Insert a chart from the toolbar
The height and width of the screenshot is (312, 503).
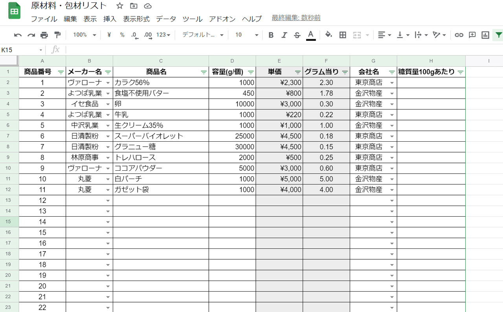click(485, 35)
